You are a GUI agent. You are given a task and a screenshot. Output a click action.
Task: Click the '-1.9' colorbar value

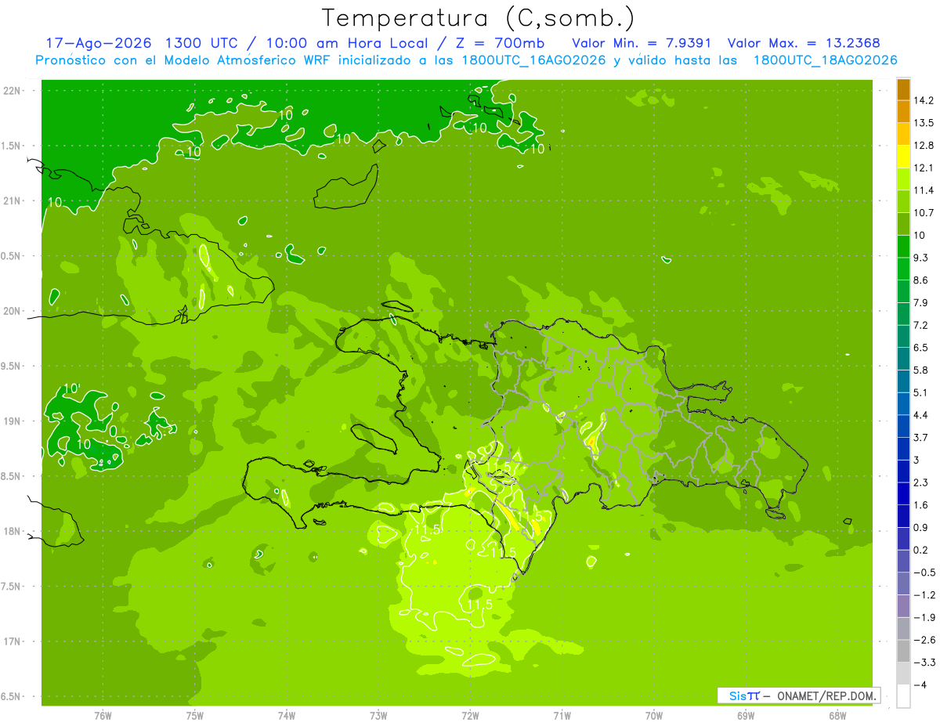[924, 617]
